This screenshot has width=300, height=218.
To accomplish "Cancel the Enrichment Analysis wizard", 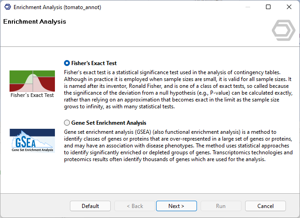I will coord(265,206).
